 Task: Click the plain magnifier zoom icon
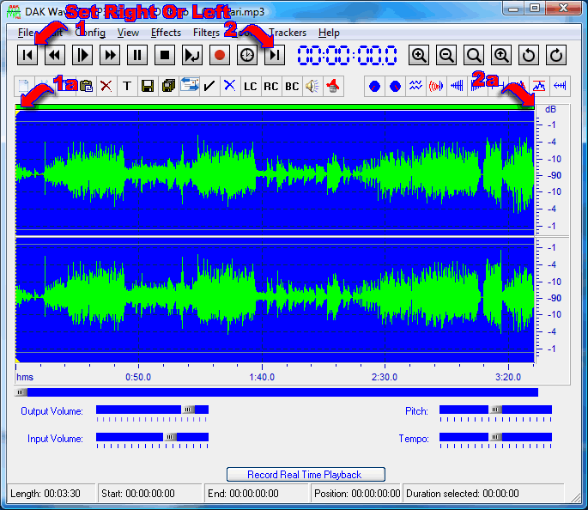coord(474,55)
